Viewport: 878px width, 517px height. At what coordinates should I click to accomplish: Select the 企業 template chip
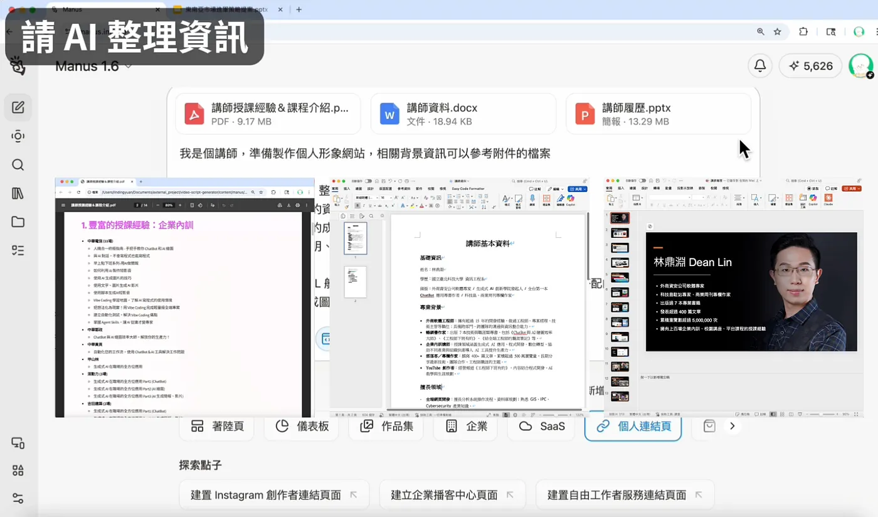pos(467,427)
